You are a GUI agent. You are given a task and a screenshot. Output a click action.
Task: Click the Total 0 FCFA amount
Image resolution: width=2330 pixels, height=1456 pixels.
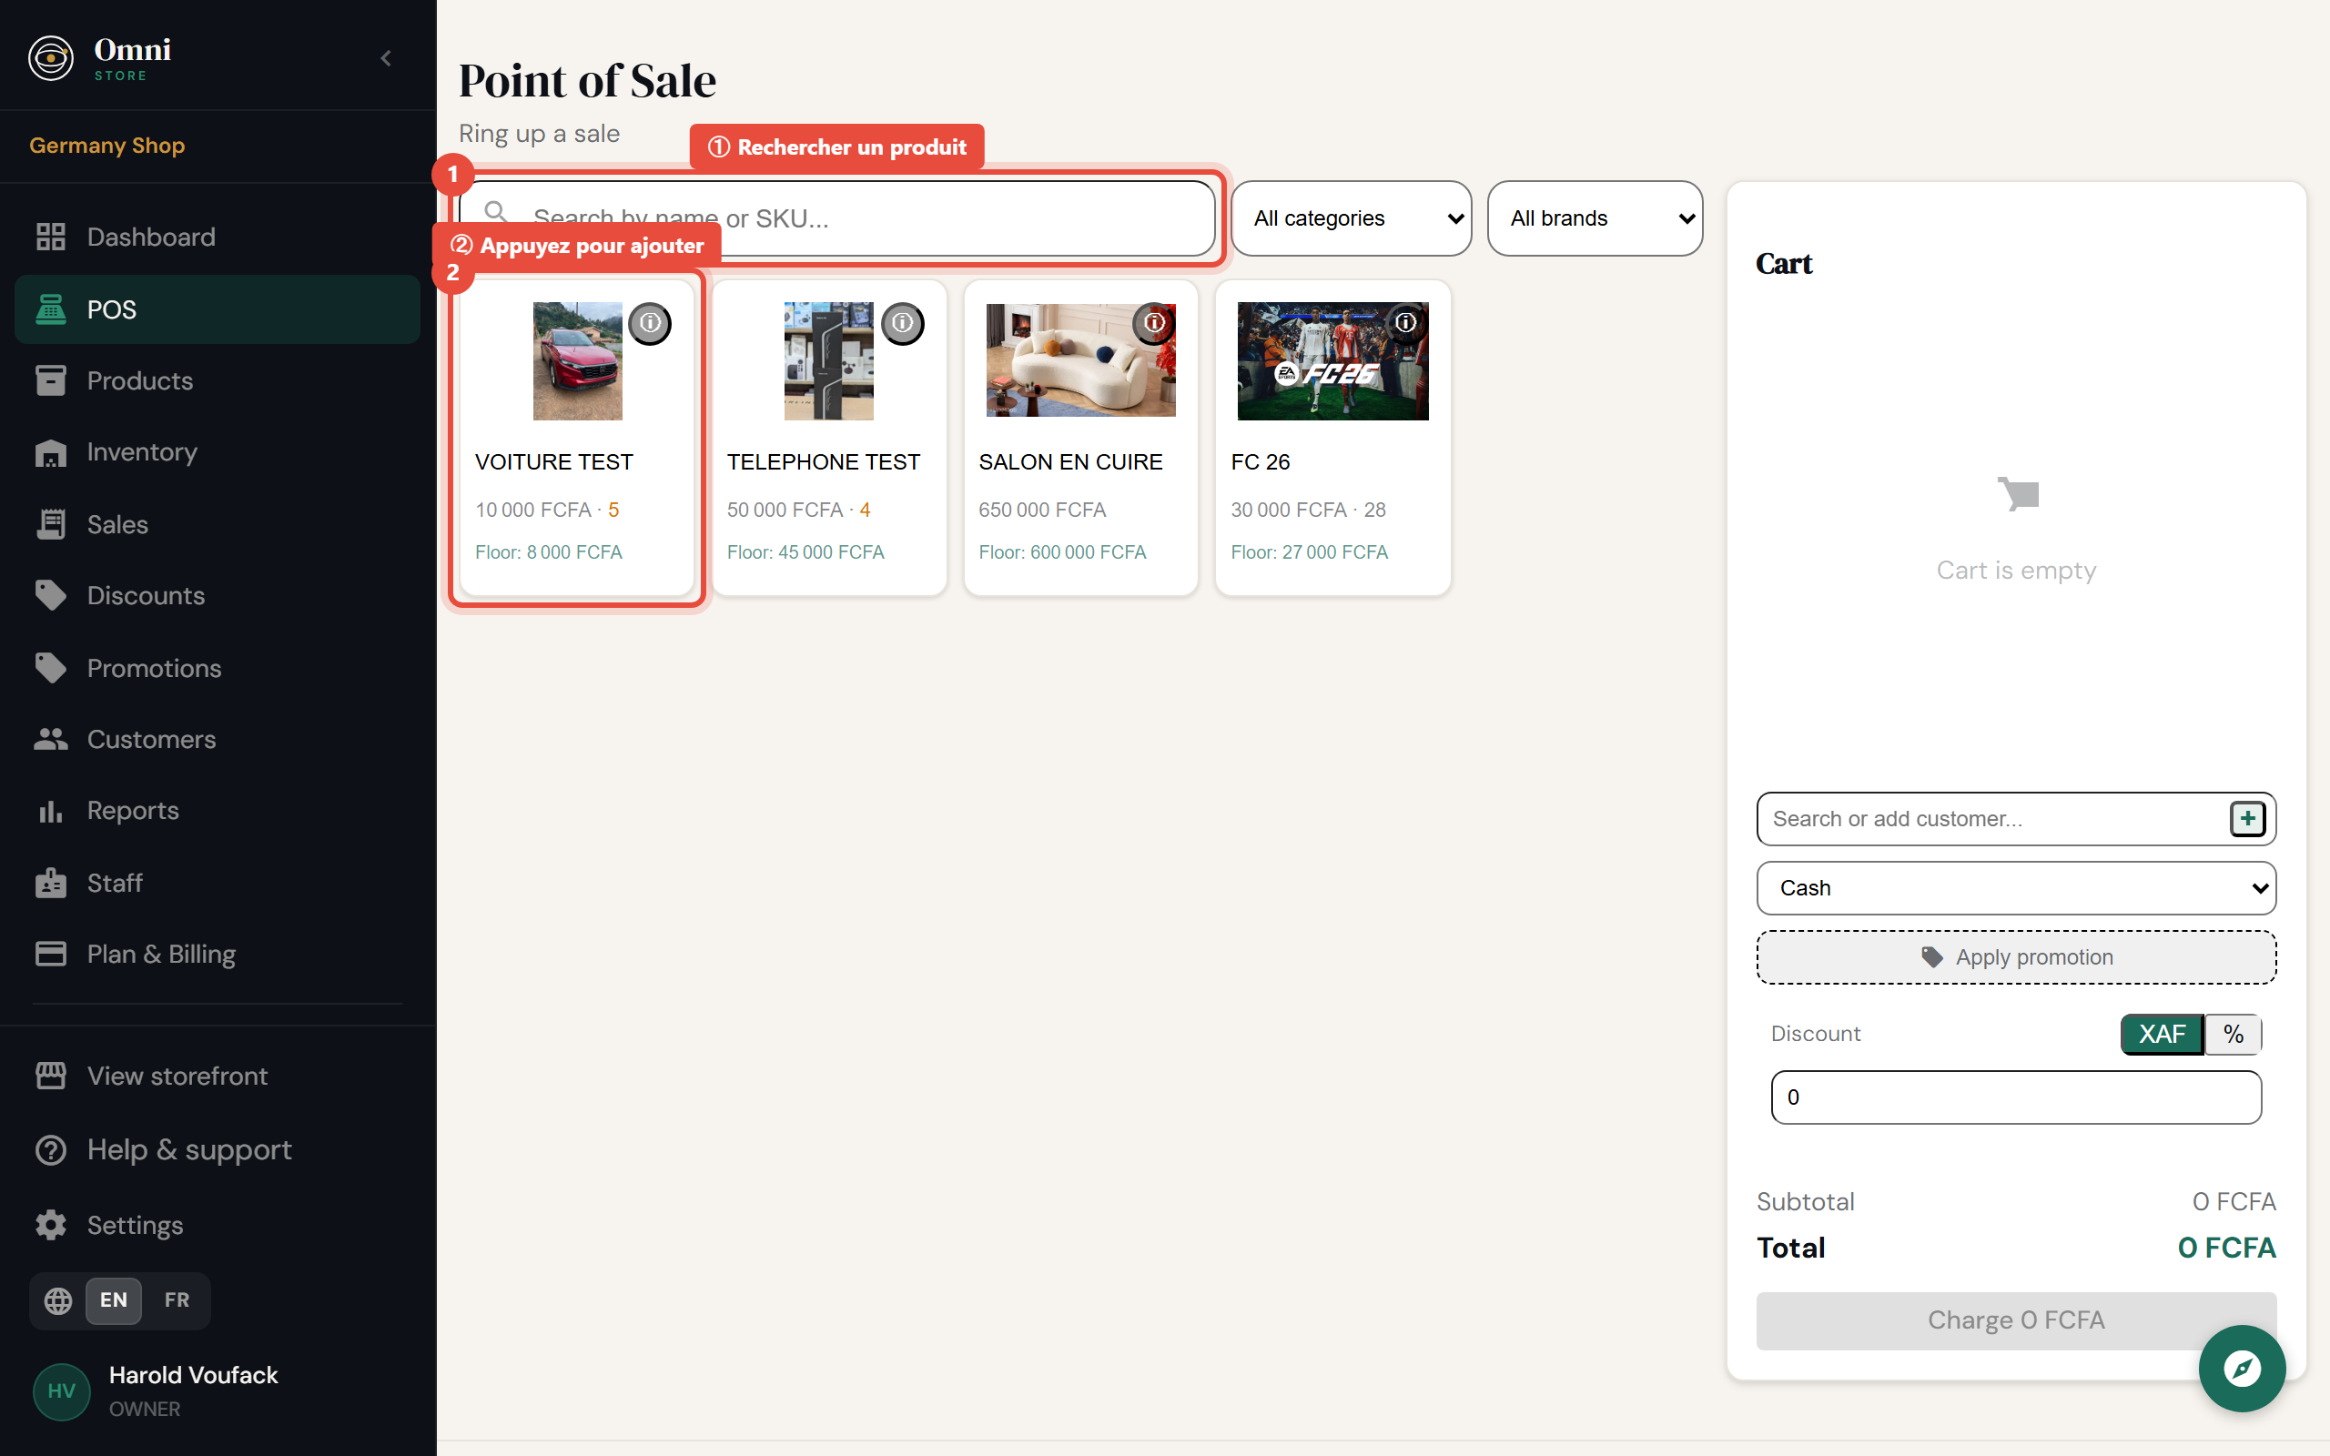pyautogui.click(x=2227, y=1248)
